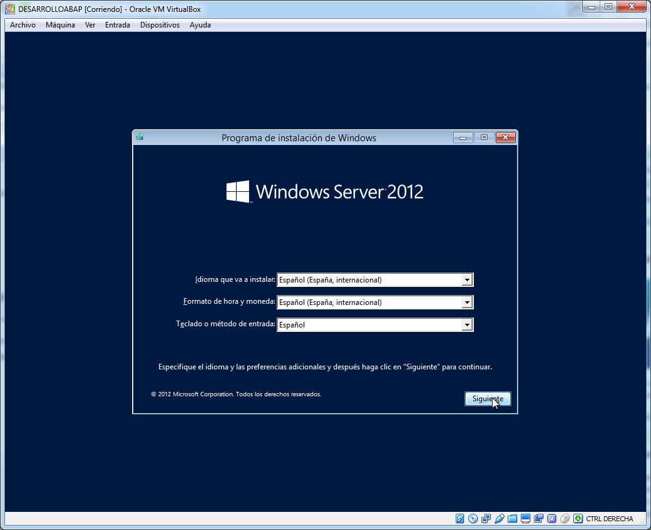651x530 pixels.
Task: Open the Ver menu
Action: [x=90, y=25]
